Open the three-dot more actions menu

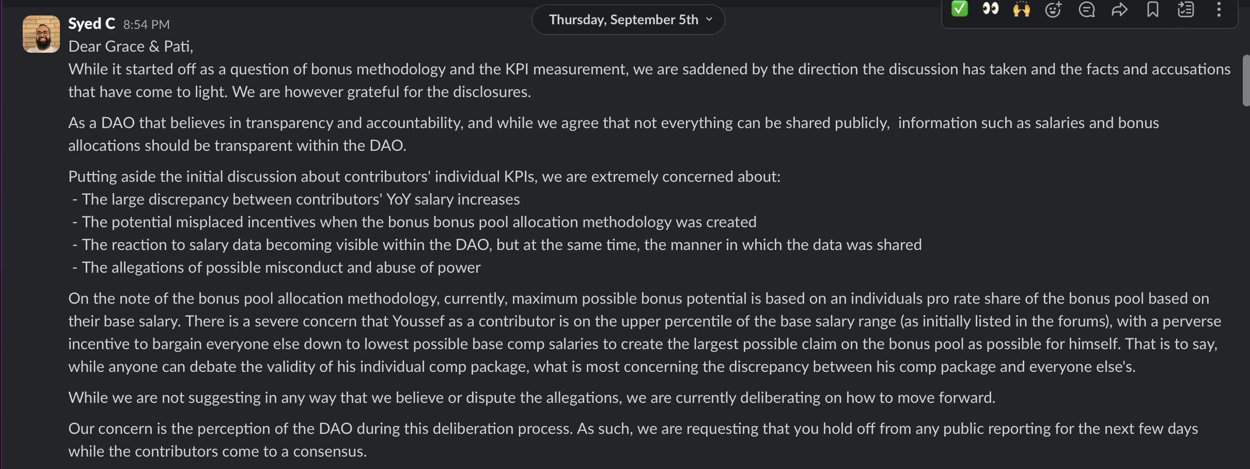[1218, 9]
